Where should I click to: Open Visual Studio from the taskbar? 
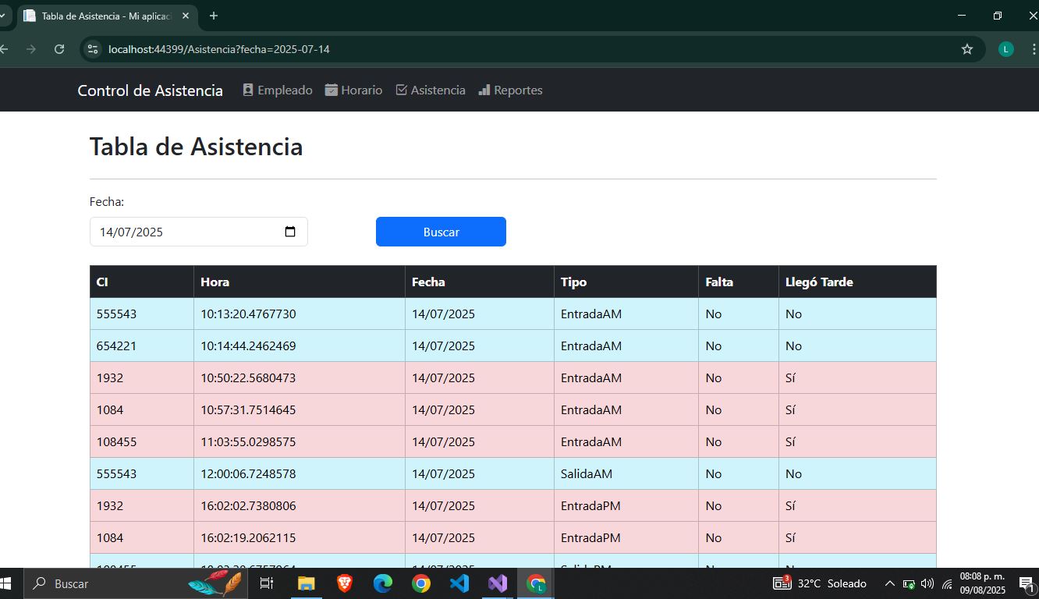click(x=497, y=583)
